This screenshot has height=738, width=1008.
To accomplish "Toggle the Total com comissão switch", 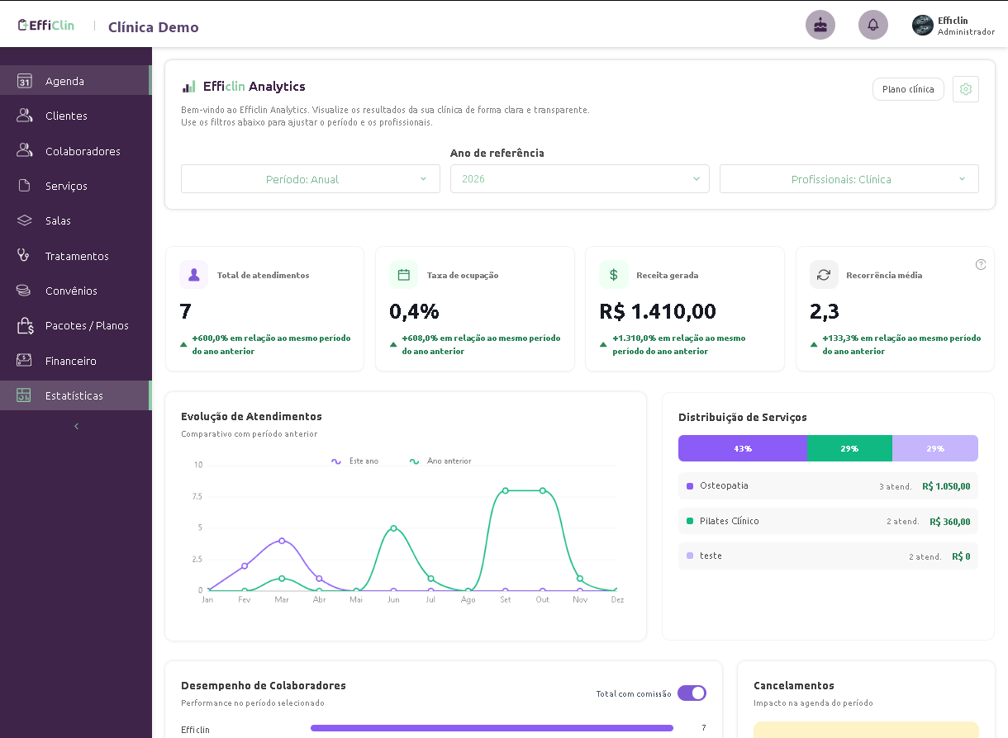I will (x=692, y=693).
